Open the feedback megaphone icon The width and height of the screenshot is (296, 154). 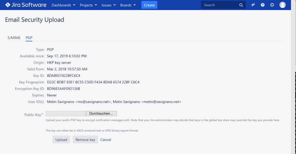[253, 5]
